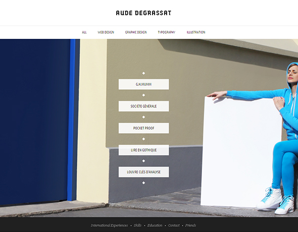The image size is (298, 232).
Task: Open the Education footer link
Action: tap(155, 225)
